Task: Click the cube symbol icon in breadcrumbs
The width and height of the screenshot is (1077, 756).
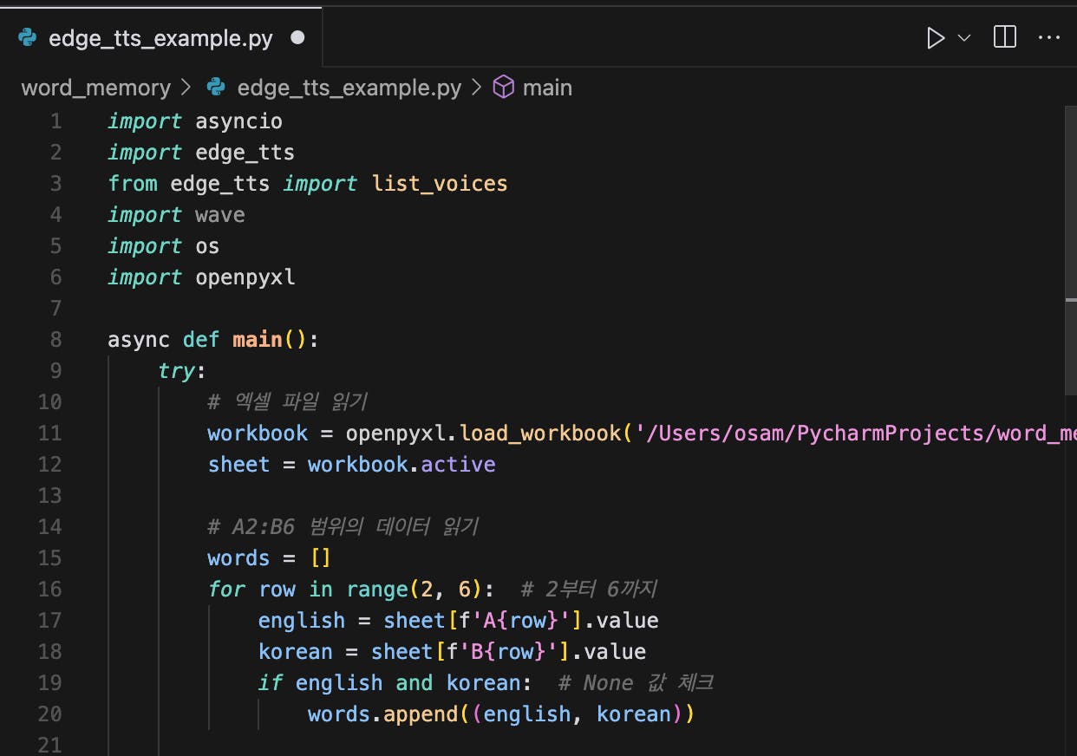Action: point(503,88)
